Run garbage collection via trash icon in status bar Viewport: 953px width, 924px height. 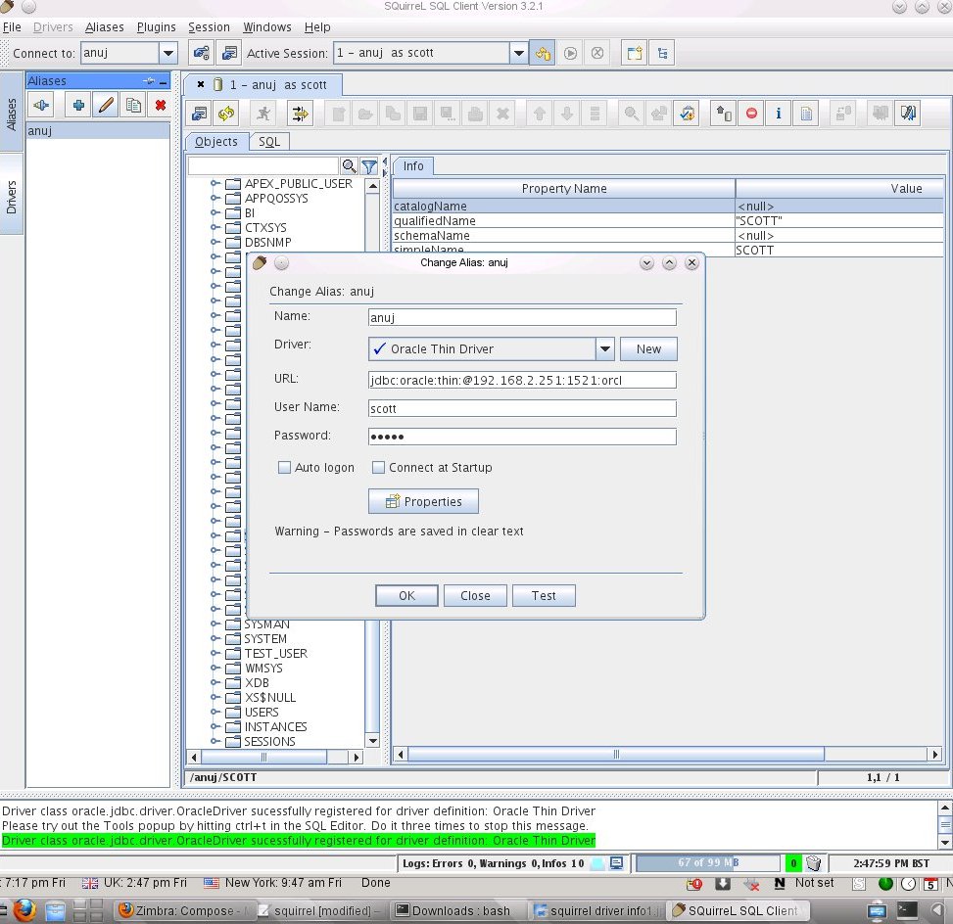pos(812,862)
